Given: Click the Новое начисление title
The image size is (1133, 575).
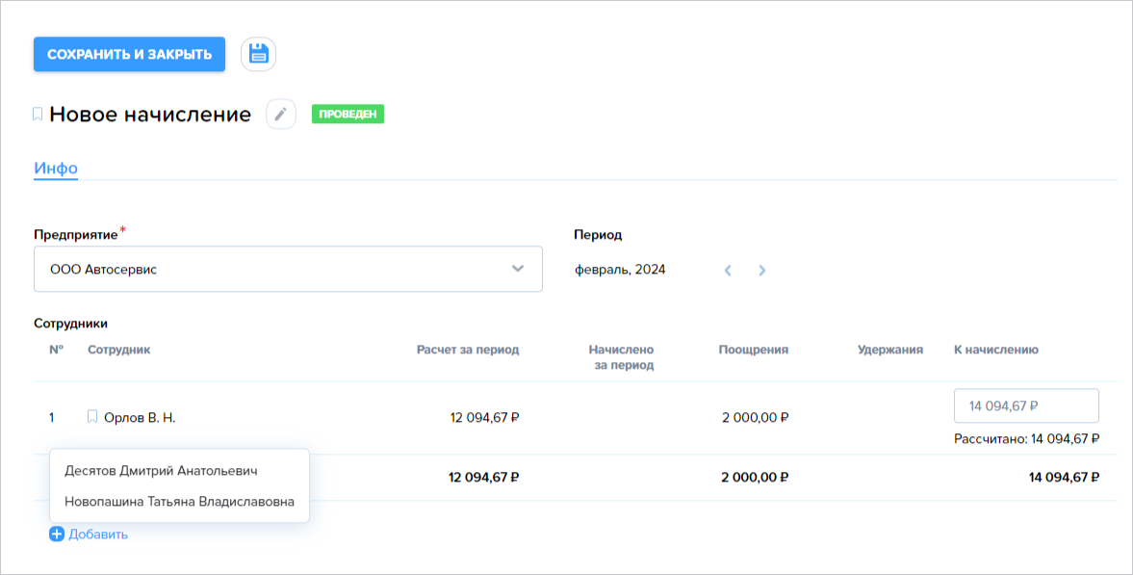Looking at the screenshot, I should click(150, 115).
